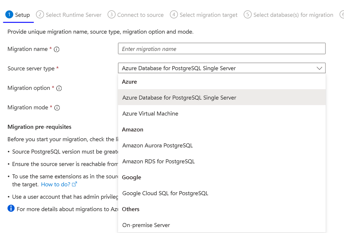The height and width of the screenshot is (233, 344).
Task: Select On-premise Server option
Action: pos(146,225)
